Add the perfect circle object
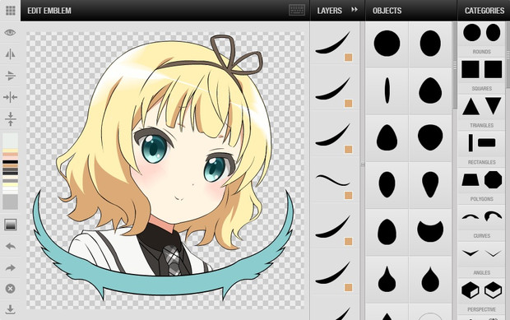The width and height of the screenshot is (510, 320). (387, 44)
